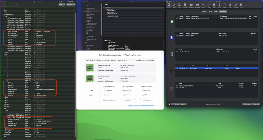Expand the ACPI dictionary in config.plist
263x140 pixels.
coord(3,11)
